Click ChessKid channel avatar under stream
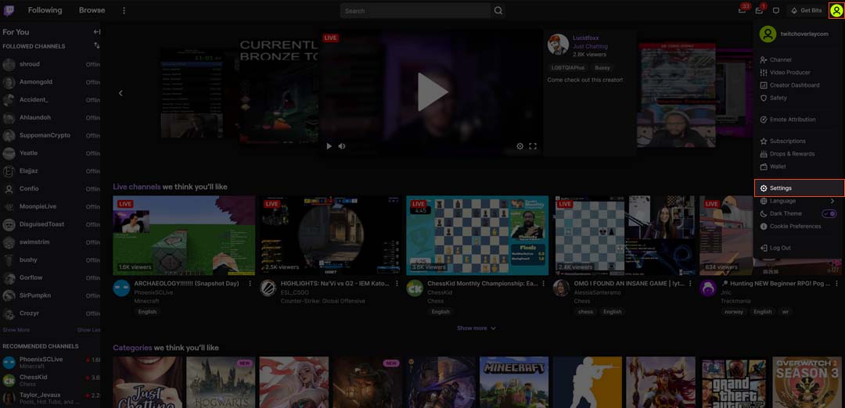Viewport: 845px width, 408px height. (415, 288)
